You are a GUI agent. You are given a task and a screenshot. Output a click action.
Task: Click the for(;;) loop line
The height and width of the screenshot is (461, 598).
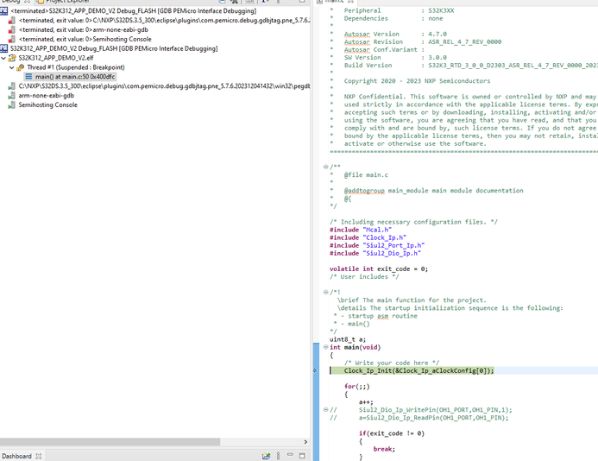tap(357, 386)
